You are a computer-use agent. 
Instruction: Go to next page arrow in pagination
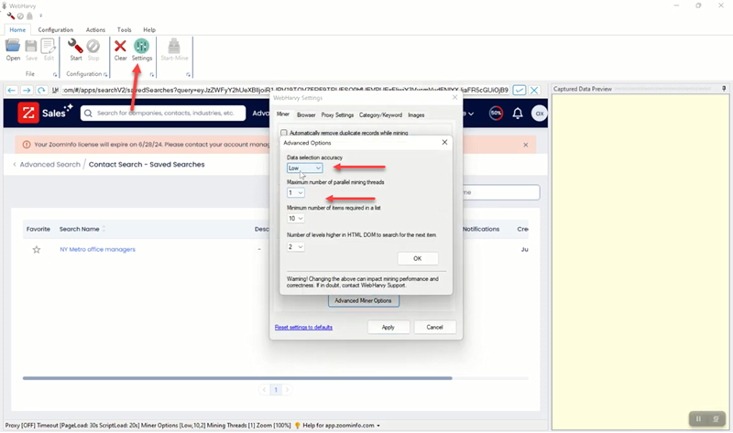287,390
